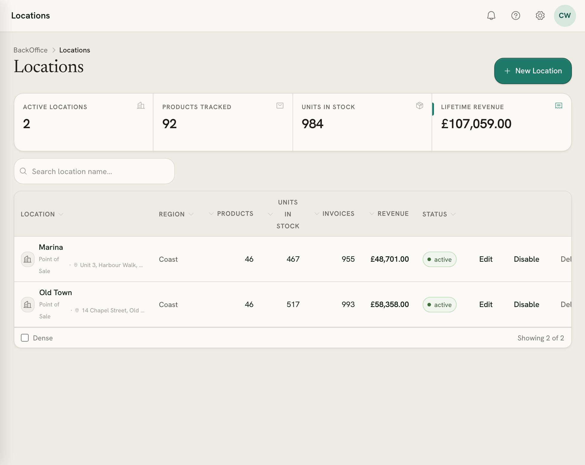Image resolution: width=585 pixels, height=465 pixels.
Task: Sort by the Location column chevron
Action: point(61,214)
